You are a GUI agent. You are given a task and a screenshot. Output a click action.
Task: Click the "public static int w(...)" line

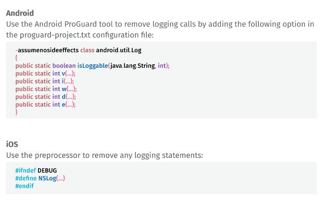(46, 89)
